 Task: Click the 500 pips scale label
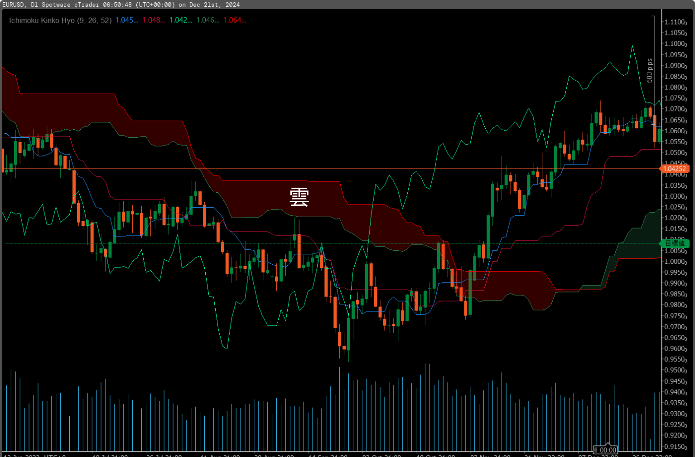650,70
